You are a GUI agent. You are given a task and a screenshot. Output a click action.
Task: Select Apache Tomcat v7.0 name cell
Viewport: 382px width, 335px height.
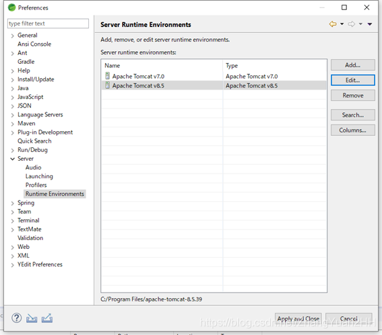tap(138, 76)
